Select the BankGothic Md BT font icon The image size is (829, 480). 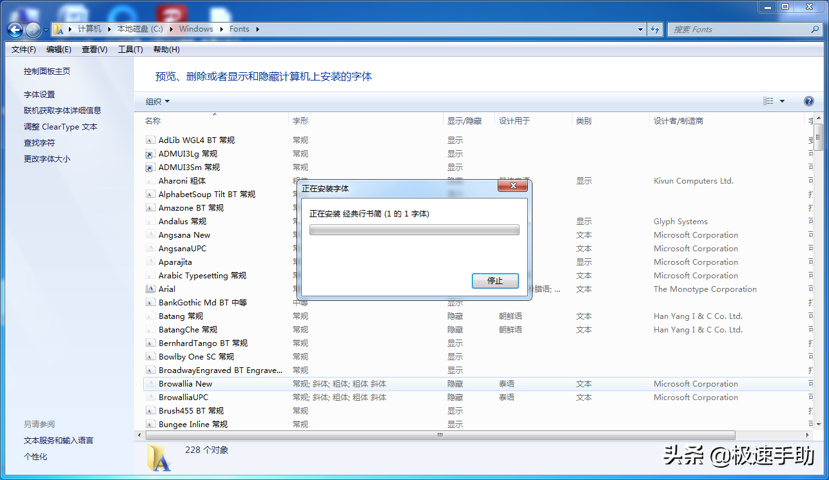pos(150,302)
